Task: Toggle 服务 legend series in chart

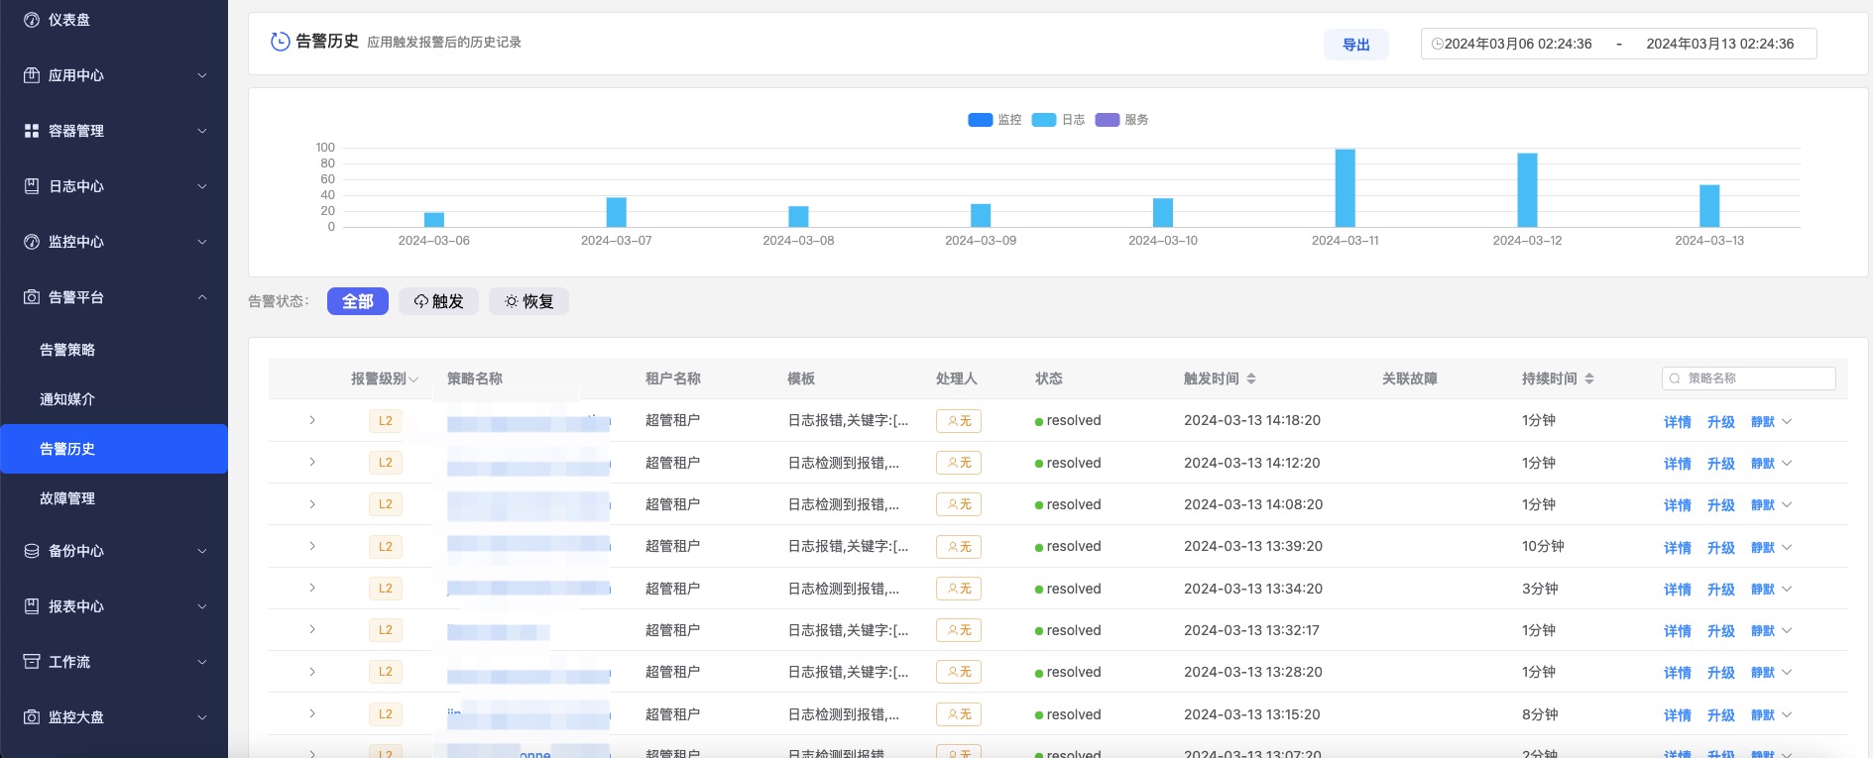Action: click(x=1122, y=120)
